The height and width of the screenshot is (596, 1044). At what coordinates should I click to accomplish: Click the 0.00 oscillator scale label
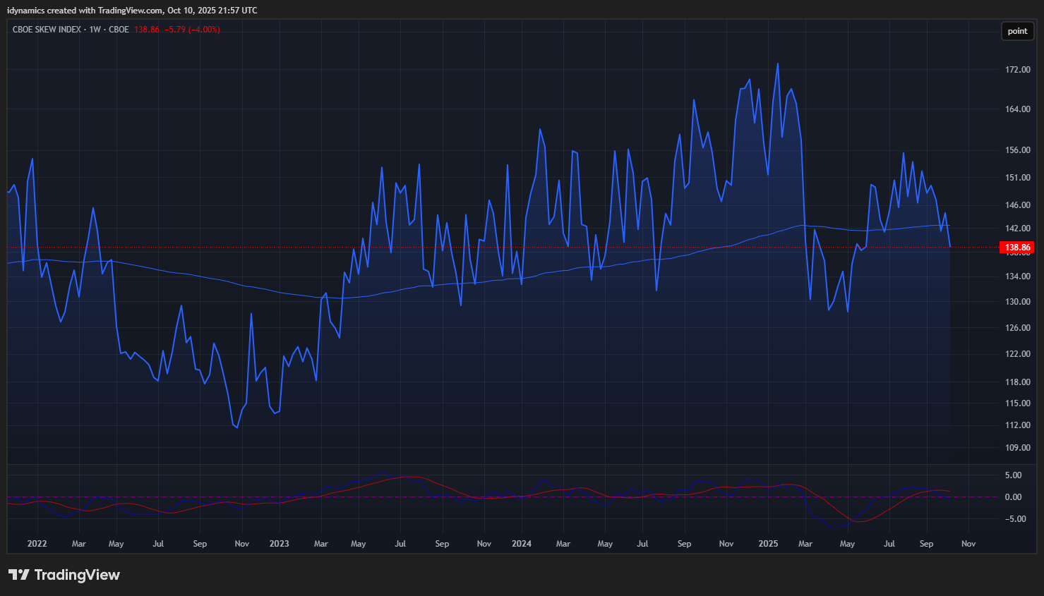pyautogui.click(x=1013, y=497)
